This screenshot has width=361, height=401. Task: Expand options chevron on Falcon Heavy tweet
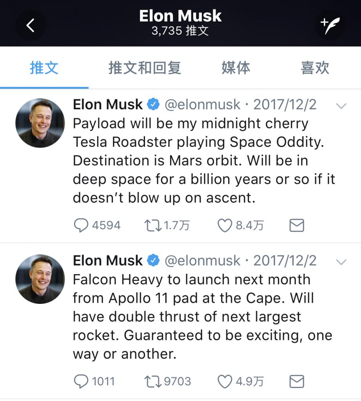click(x=341, y=262)
